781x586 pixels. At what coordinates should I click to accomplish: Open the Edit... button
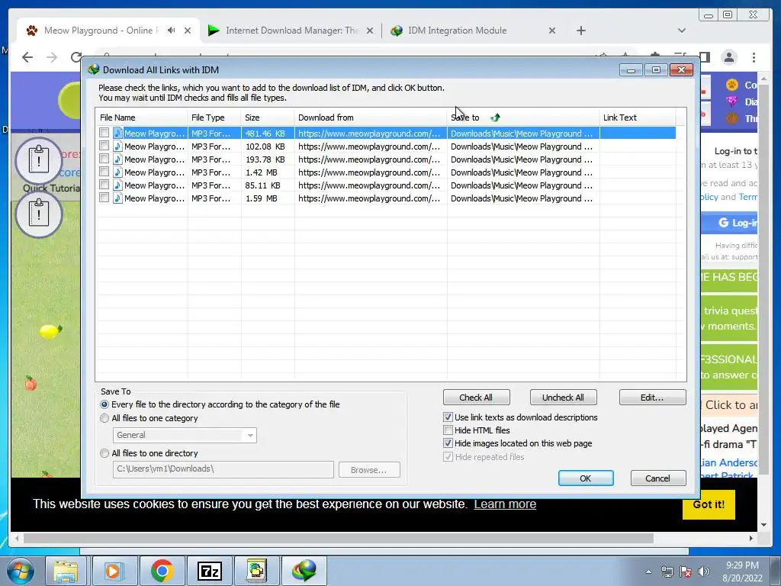point(652,397)
